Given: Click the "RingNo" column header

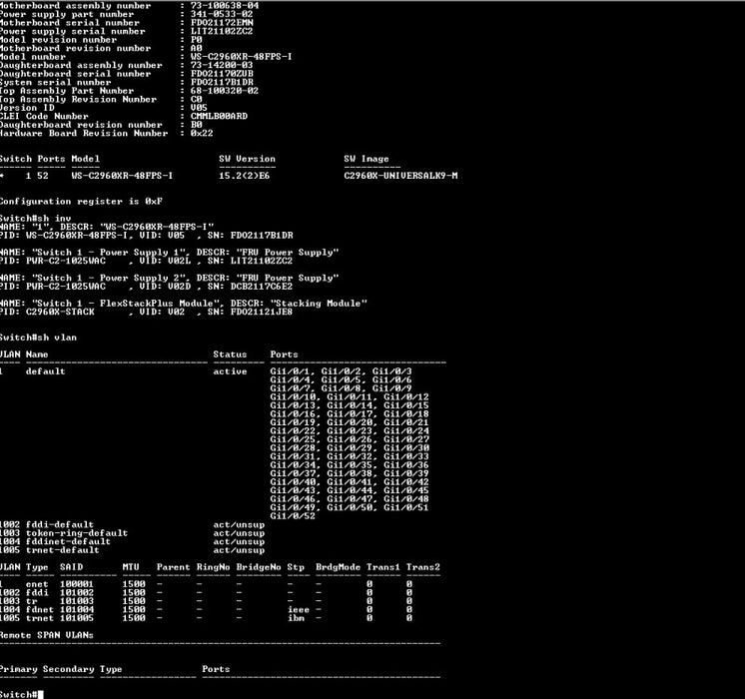Looking at the screenshot, I should pyautogui.click(x=213, y=567).
